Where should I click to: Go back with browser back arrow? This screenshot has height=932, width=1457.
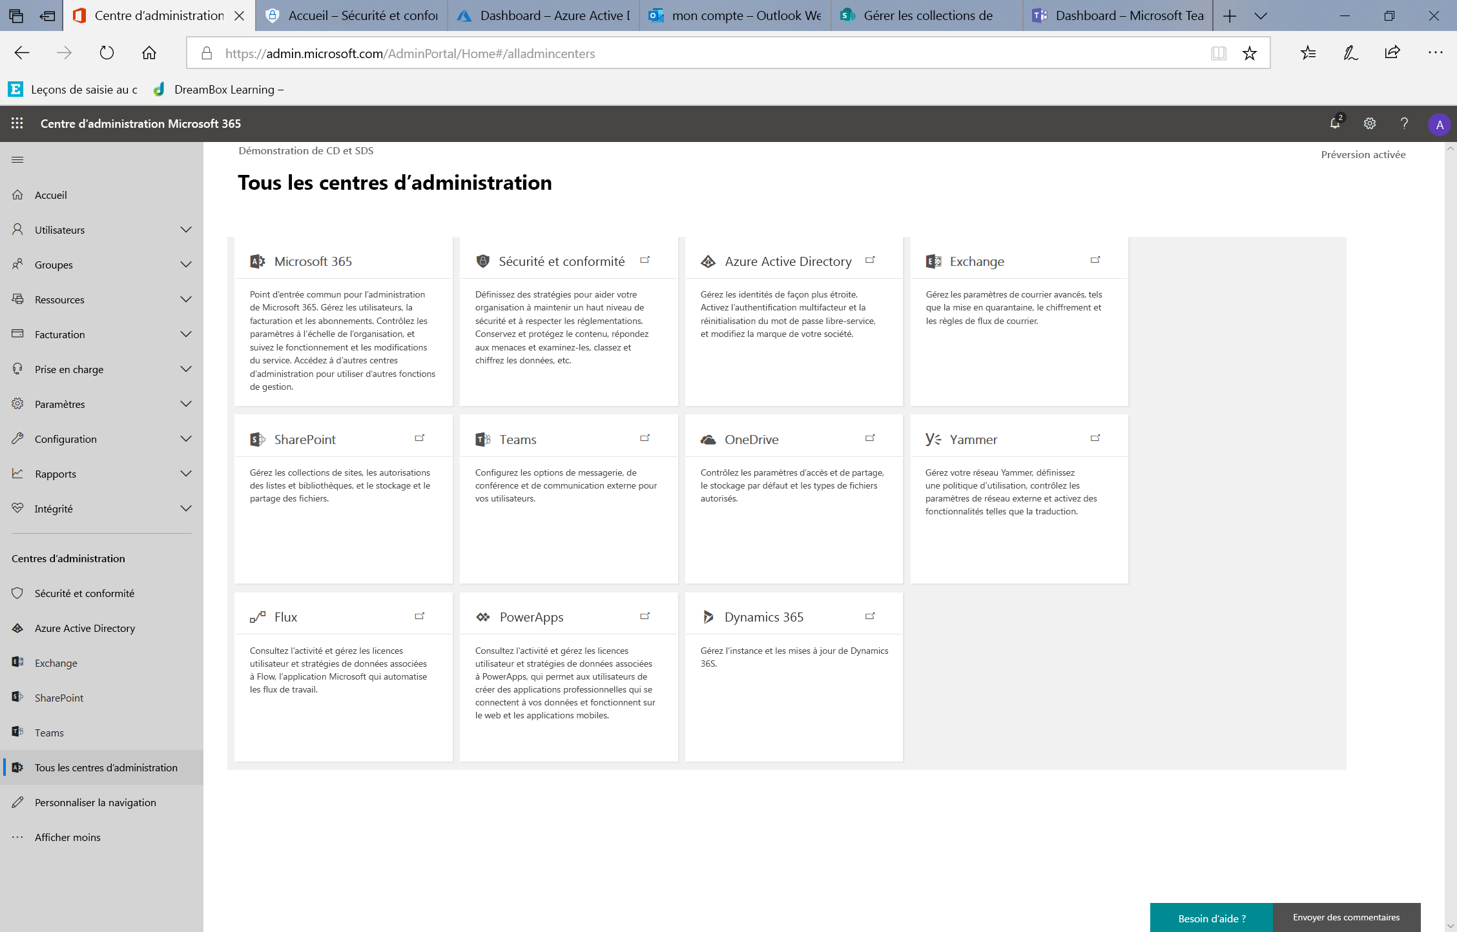point(22,53)
